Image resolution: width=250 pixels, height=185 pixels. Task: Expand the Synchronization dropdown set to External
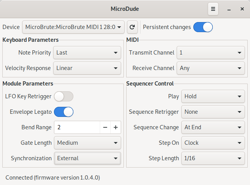coord(87,158)
